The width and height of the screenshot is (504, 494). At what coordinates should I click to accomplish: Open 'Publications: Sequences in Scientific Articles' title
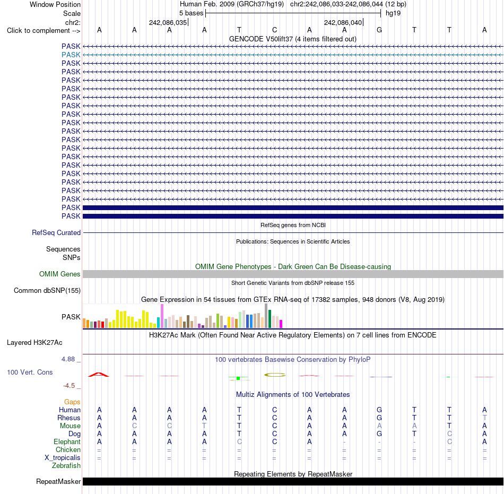tap(293, 242)
